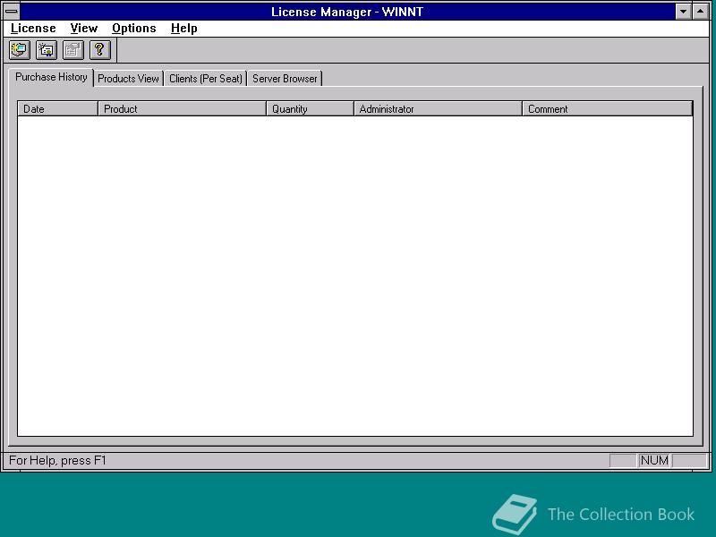Click the NUM indicator in status bar

coord(654,460)
